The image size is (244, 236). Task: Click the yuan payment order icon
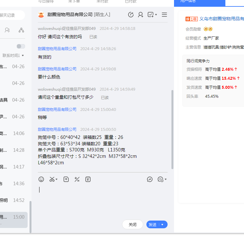(x=88, y=179)
